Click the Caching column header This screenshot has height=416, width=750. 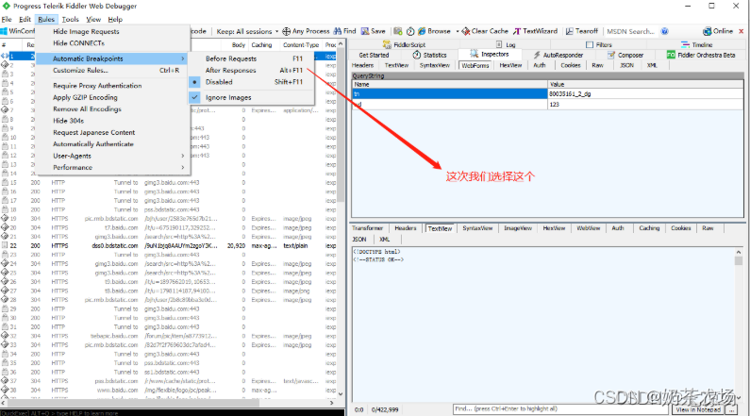click(x=261, y=45)
